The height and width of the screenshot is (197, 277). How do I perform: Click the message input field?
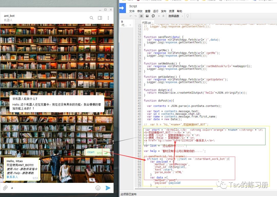tap(51, 188)
